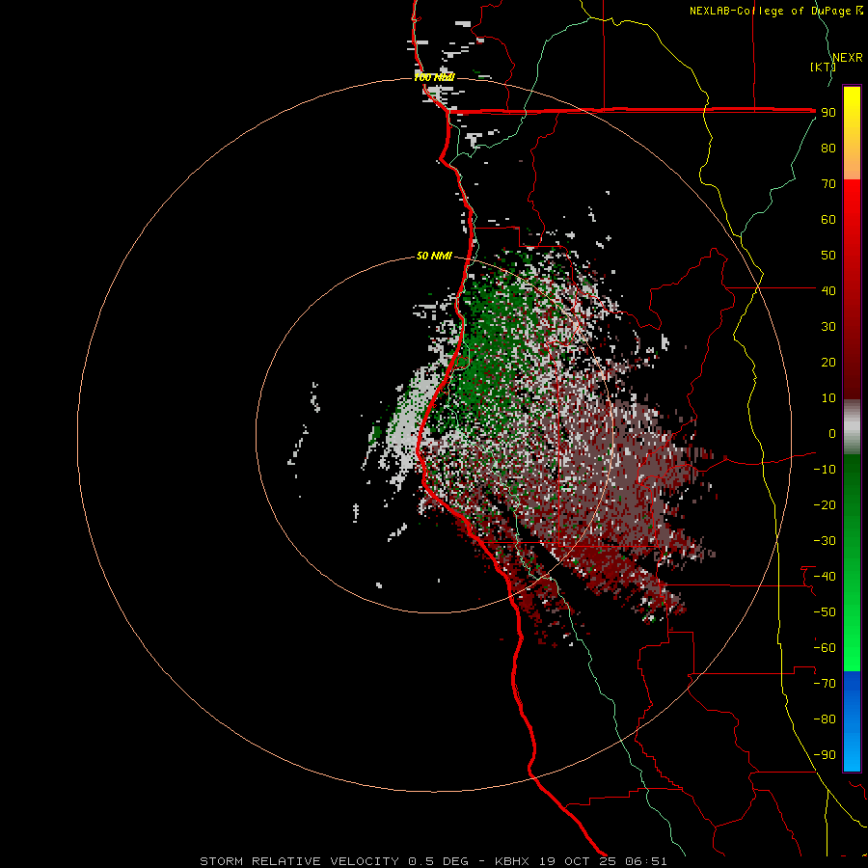868x868 pixels.
Task: Click the gray zero-velocity band in color bar
Action: pyautogui.click(x=852, y=427)
